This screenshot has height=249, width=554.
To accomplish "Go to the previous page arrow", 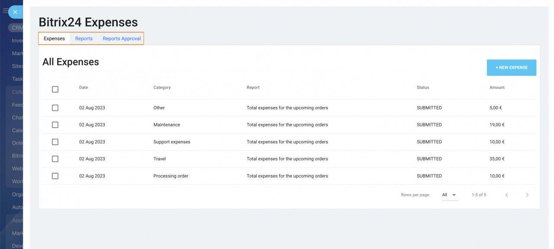I will pyautogui.click(x=506, y=195).
